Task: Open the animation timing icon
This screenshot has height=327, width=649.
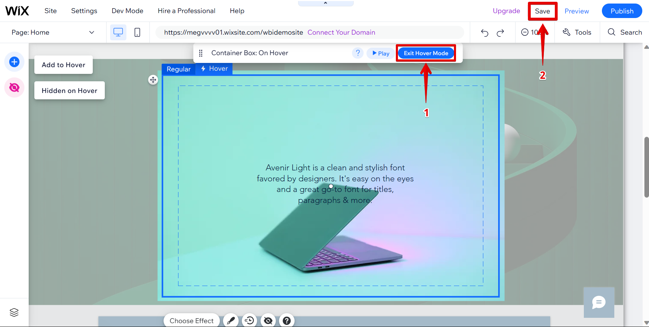Action: [250, 321]
